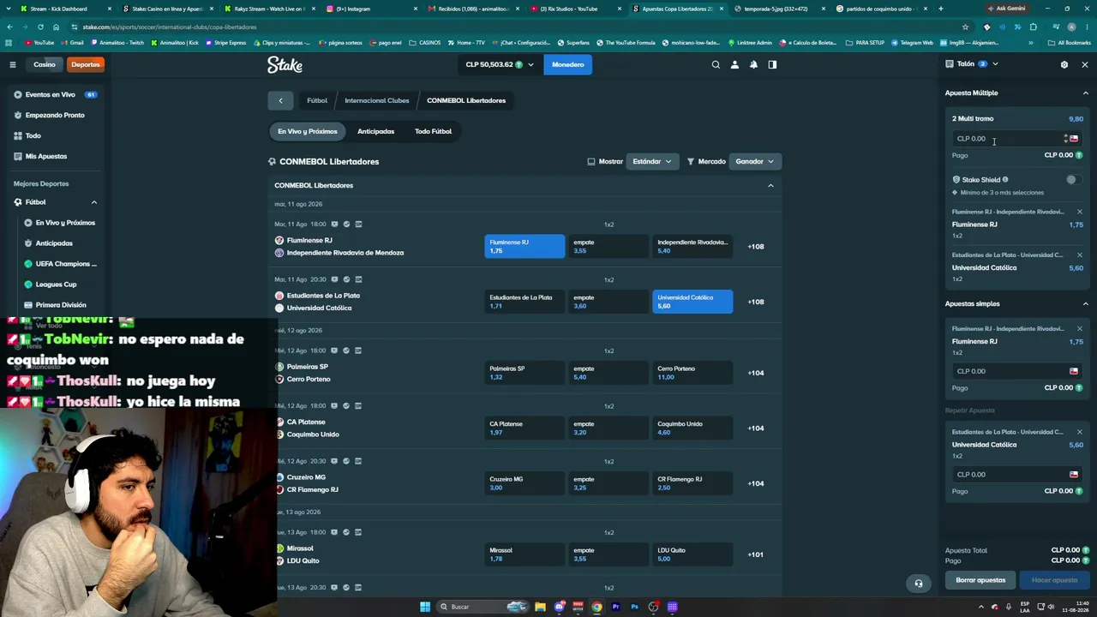
Task: Open the user profile icon
Action: (x=734, y=64)
